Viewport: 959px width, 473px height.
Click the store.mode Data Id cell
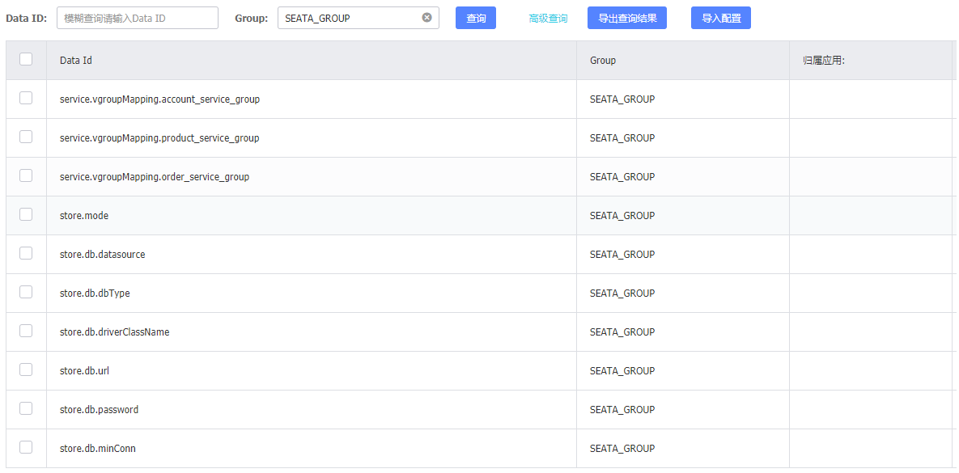click(x=312, y=216)
